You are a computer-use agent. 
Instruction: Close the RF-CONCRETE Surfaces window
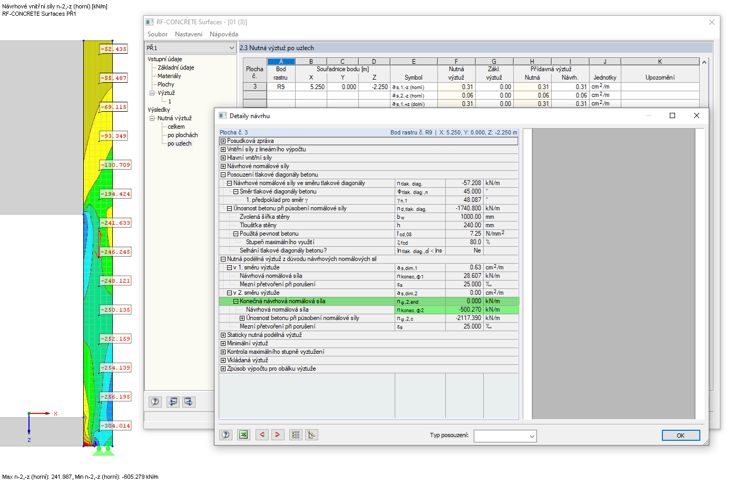[x=712, y=22]
